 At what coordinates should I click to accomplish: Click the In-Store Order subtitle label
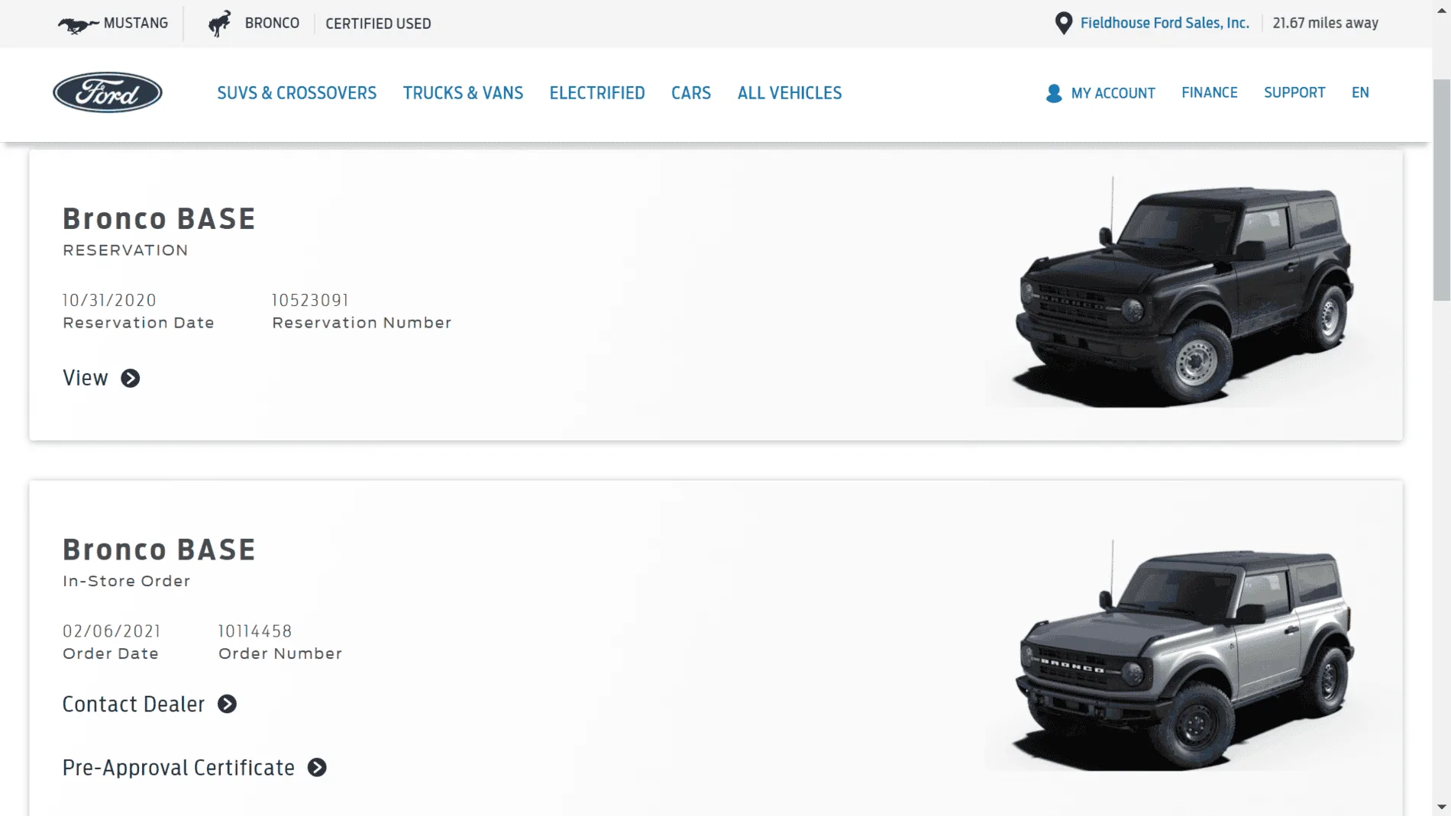tap(127, 581)
